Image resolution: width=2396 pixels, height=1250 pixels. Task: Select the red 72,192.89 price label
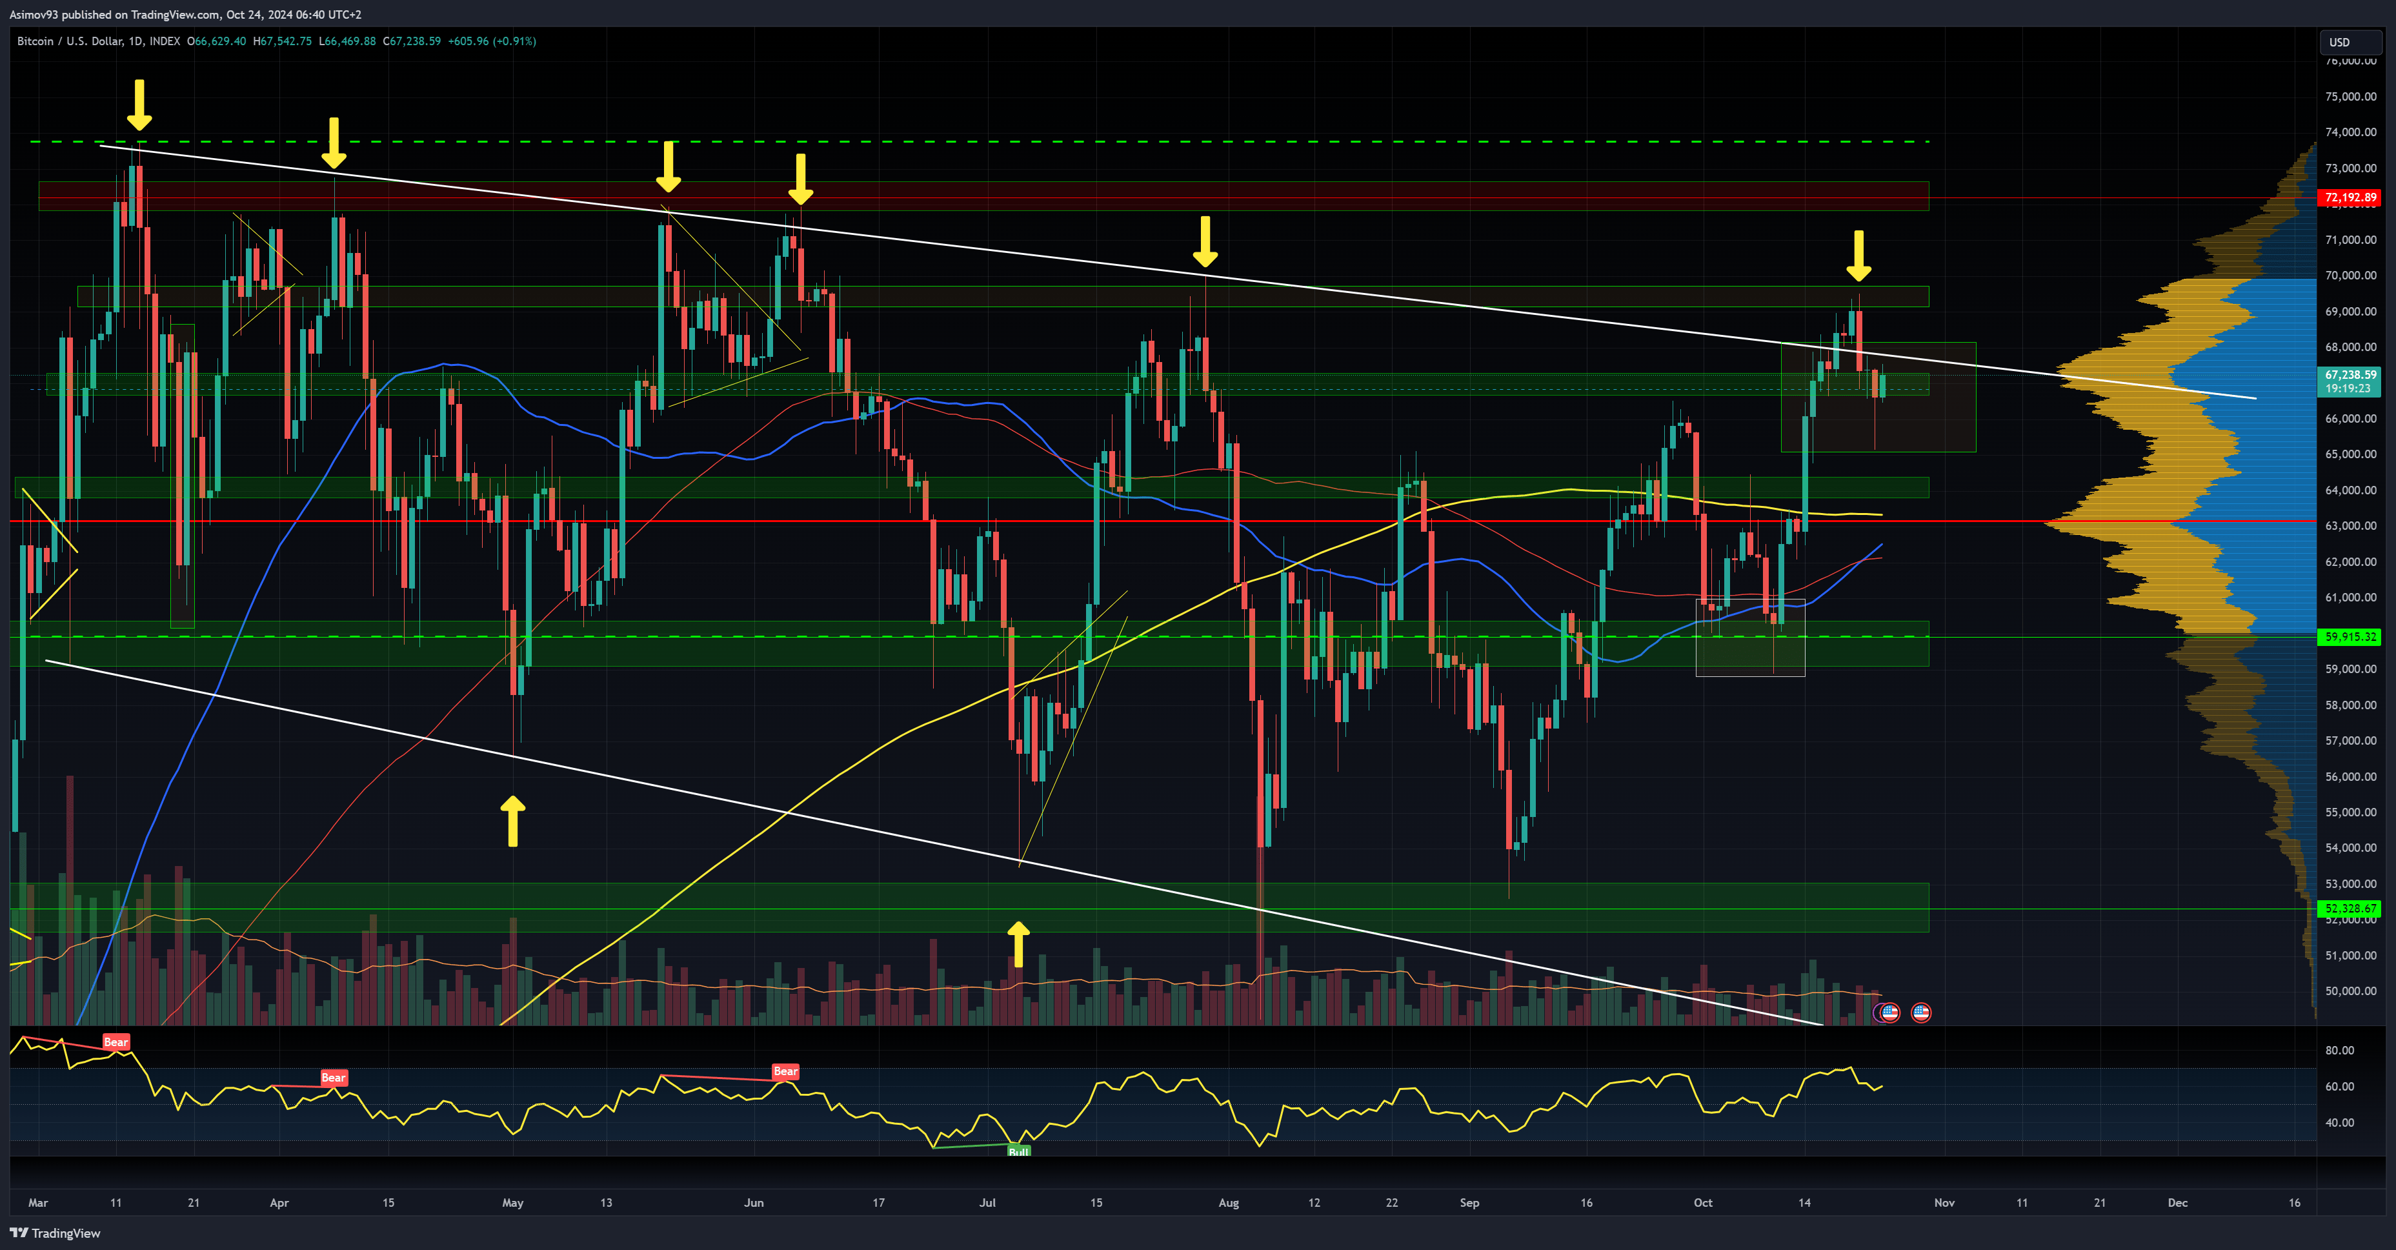point(2350,197)
